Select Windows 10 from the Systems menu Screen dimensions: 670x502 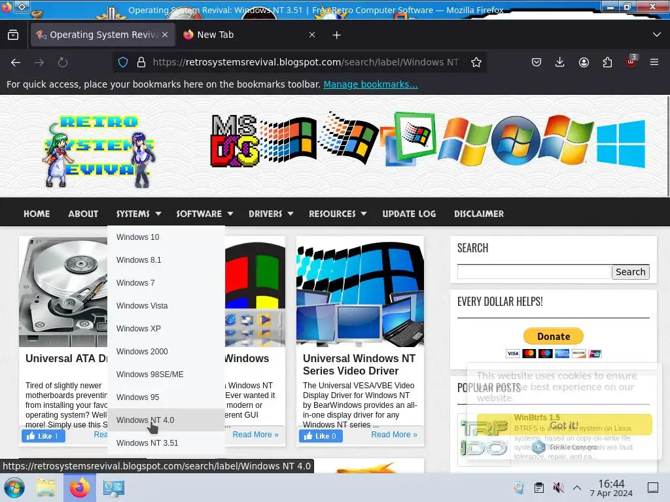pos(166,237)
